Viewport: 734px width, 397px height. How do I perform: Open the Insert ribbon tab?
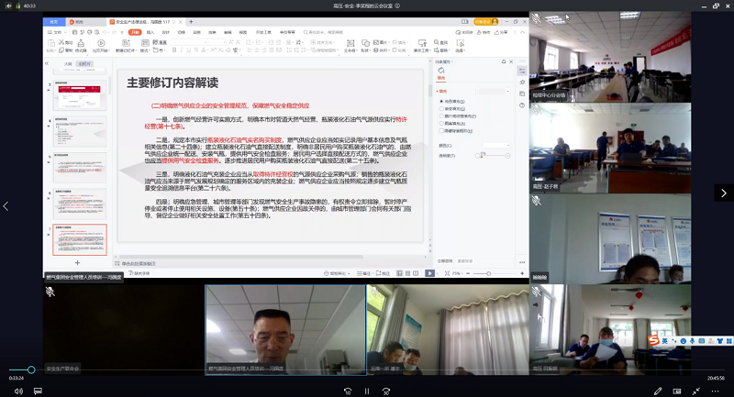pyautogui.click(x=151, y=31)
